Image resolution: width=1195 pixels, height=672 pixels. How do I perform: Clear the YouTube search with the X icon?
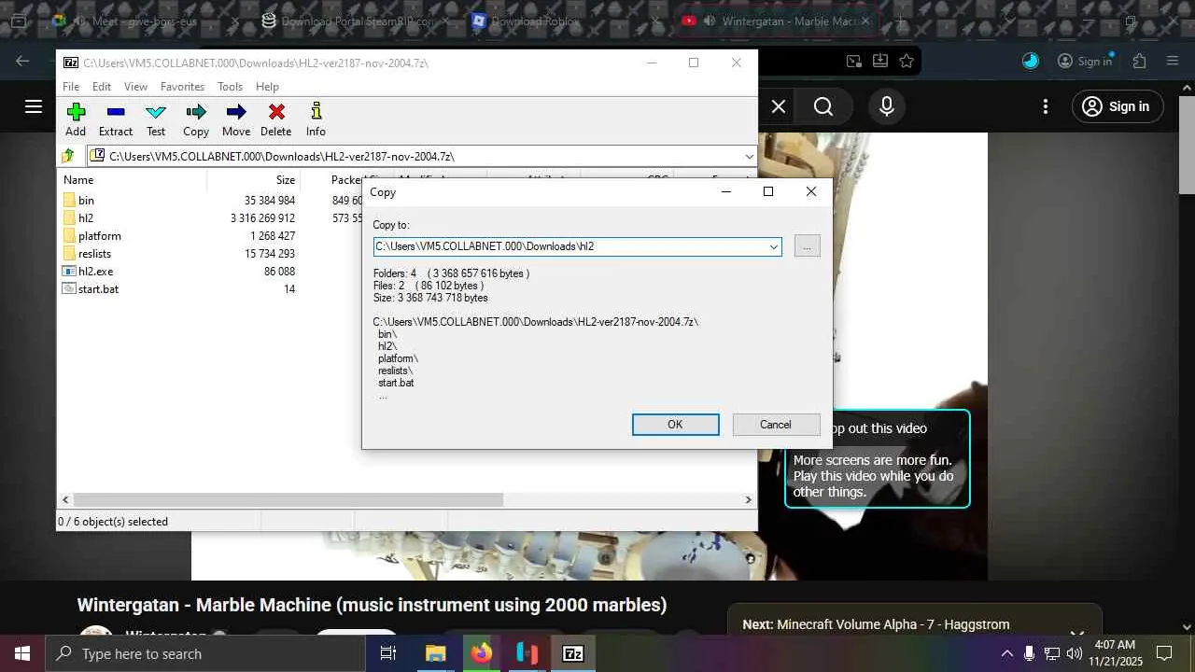click(779, 106)
